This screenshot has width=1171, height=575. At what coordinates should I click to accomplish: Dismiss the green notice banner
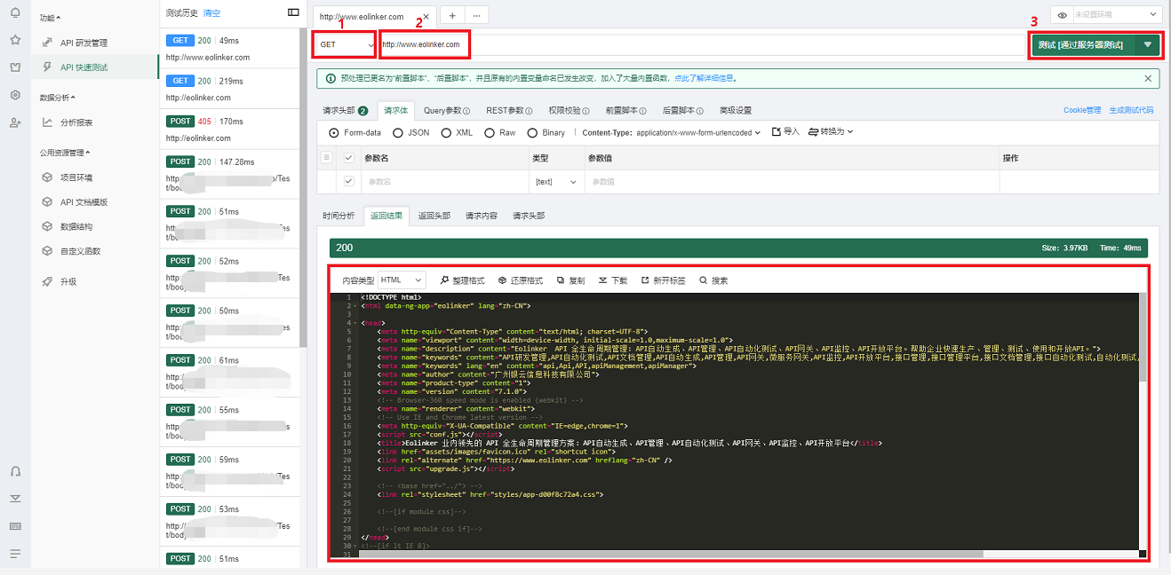pyautogui.click(x=1147, y=78)
